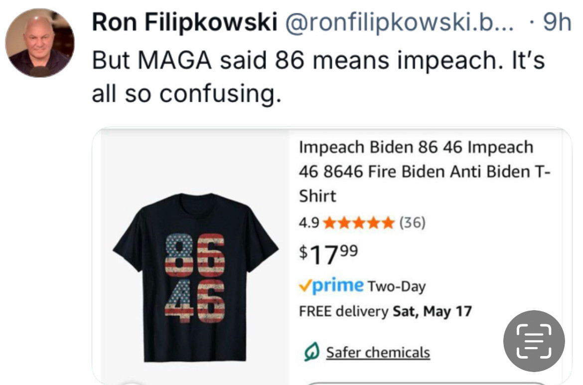Open the Impeach Biden 86 46 product title

(x=424, y=172)
